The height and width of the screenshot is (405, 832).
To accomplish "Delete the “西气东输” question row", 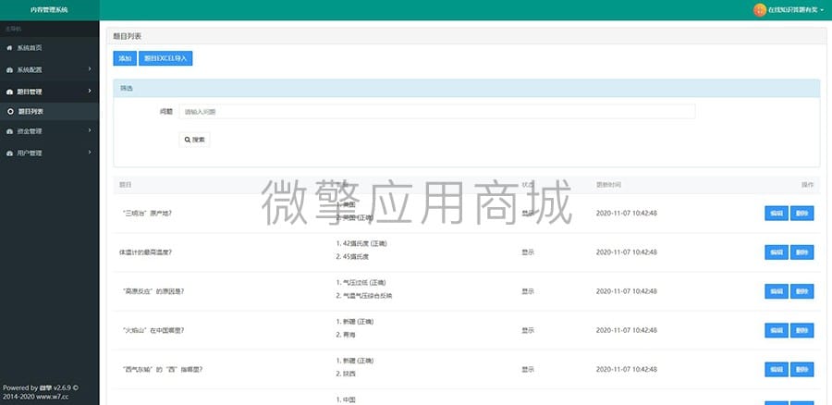I will [801, 370].
